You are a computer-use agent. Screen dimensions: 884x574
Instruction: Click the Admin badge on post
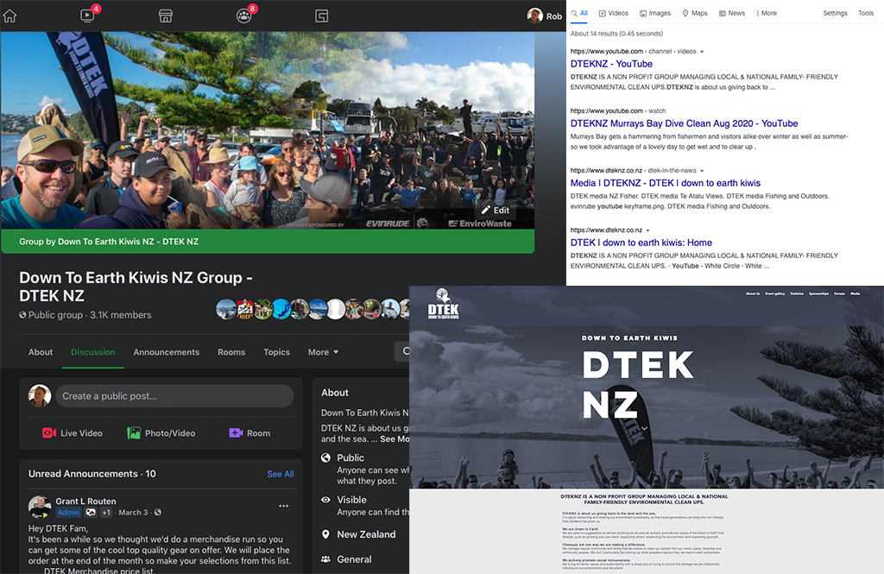(x=68, y=512)
